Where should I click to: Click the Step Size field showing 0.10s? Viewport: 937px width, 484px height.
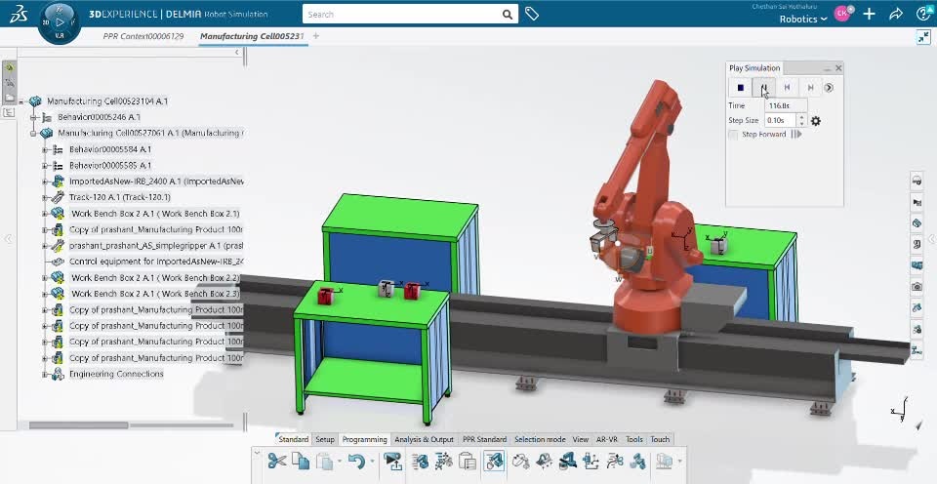[x=781, y=120]
